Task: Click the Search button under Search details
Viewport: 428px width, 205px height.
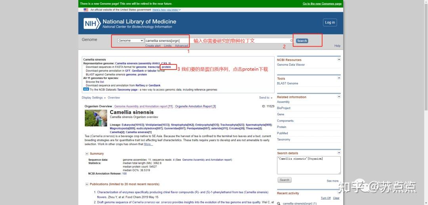Action: [x=285, y=180]
